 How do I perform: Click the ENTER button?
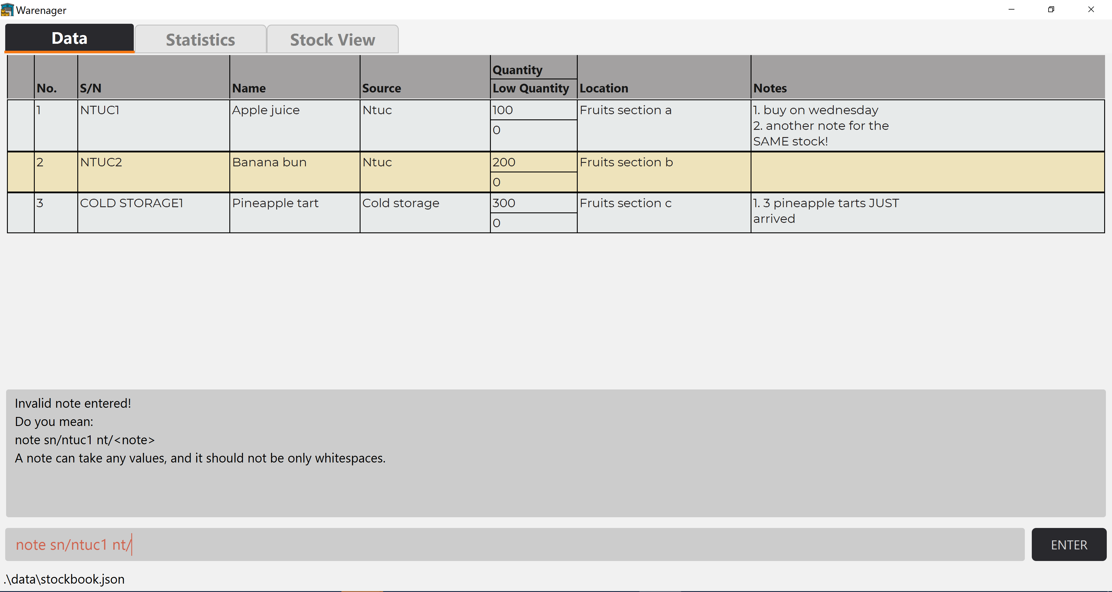click(x=1069, y=544)
